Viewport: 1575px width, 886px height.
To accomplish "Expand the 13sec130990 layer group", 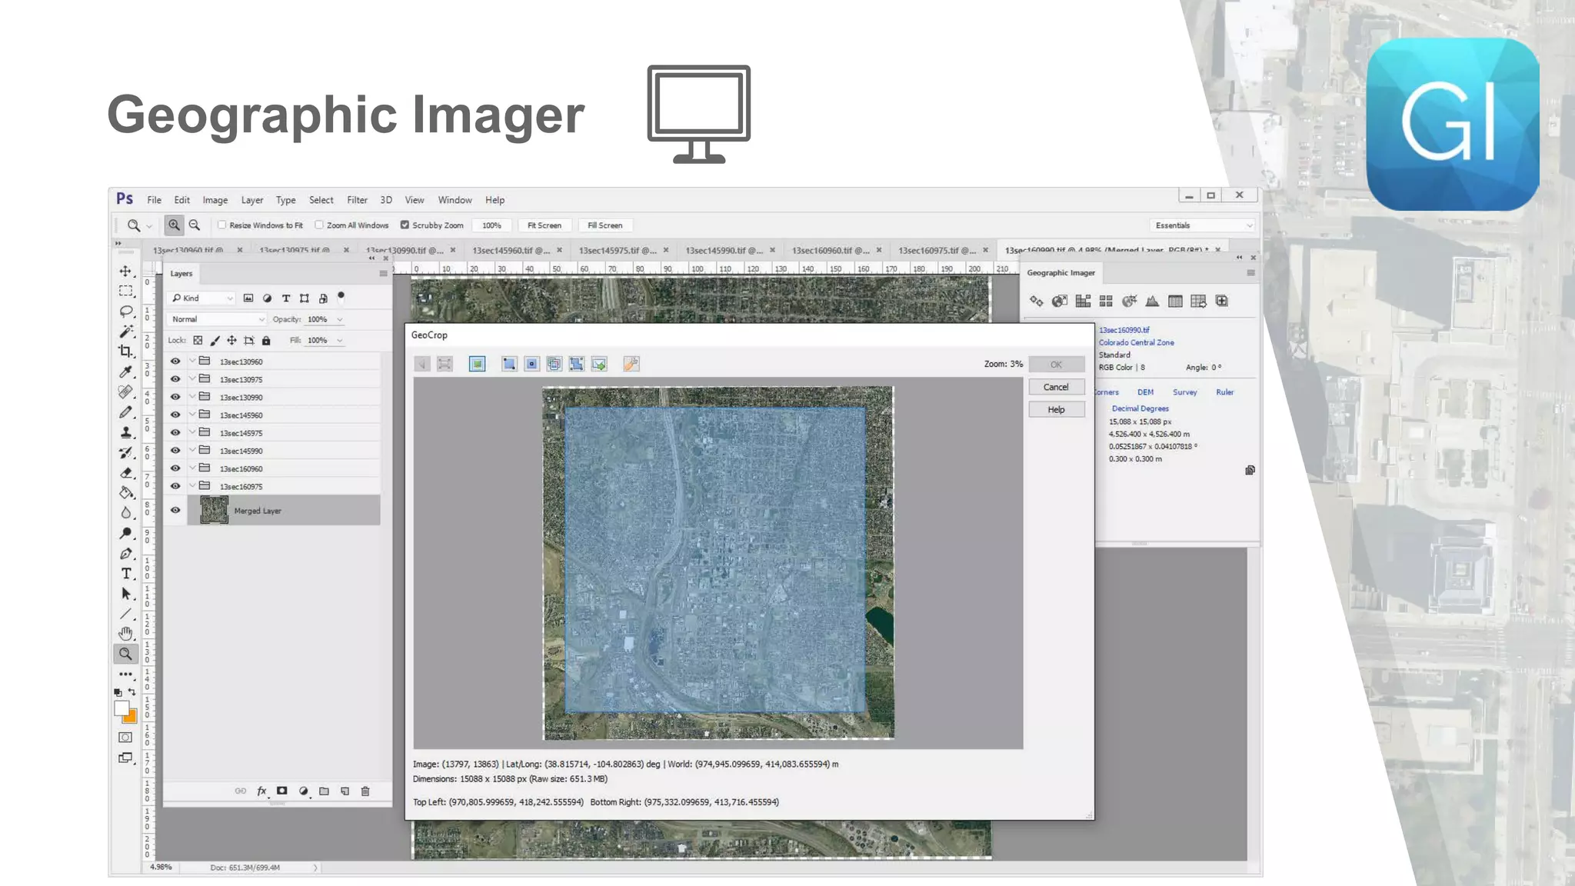I will pos(192,397).
